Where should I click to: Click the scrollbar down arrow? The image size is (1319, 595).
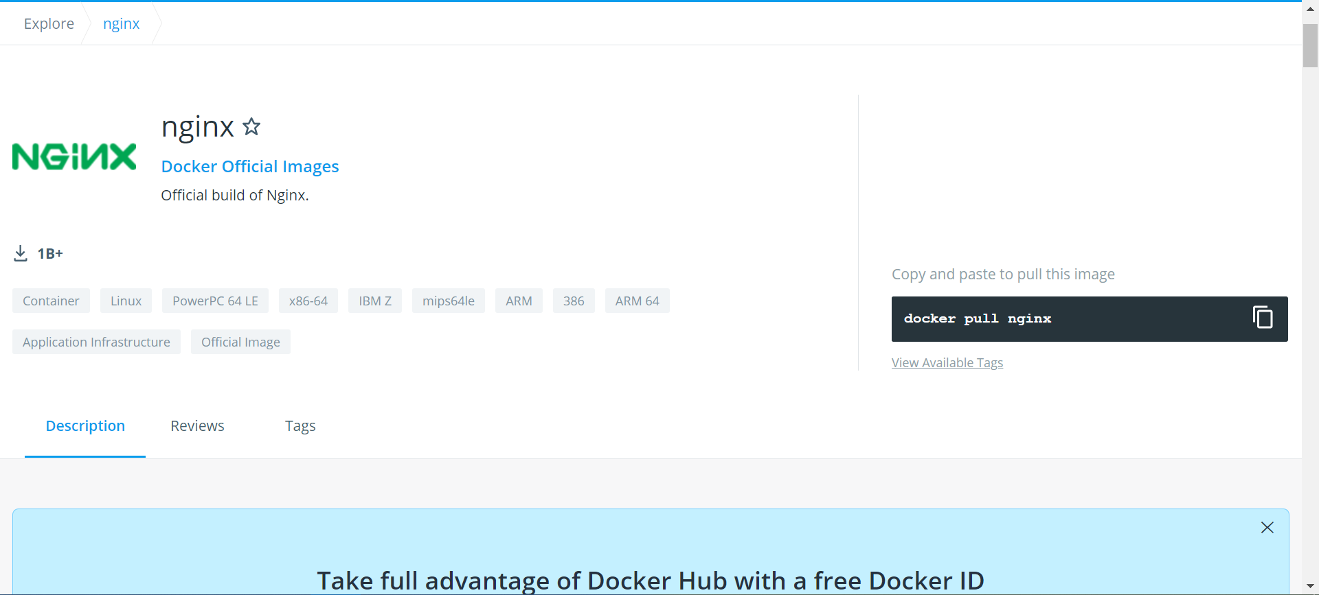coord(1310,587)
